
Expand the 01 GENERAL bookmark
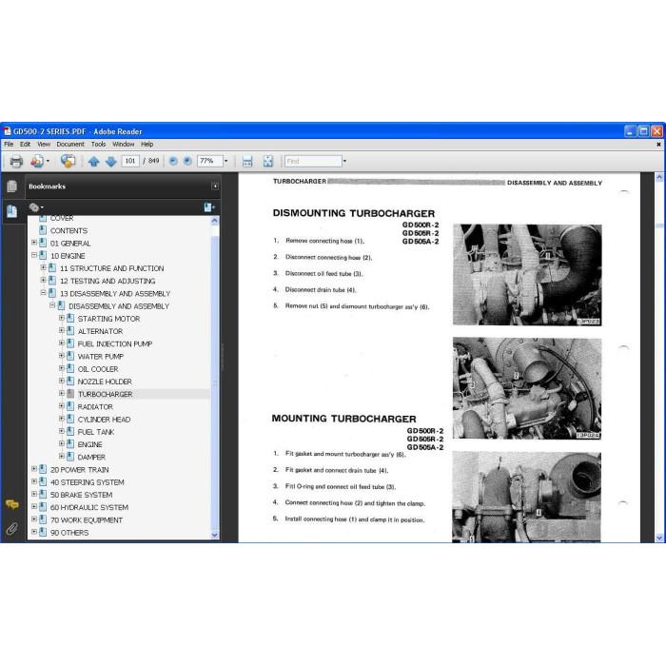pyautogui.click(x=34, y=243)
